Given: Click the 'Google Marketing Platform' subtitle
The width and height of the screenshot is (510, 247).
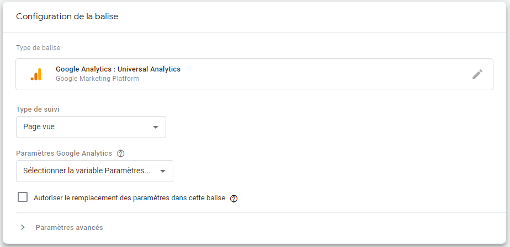Looking at the screenshot, I should pyautogui.click(x=97, y=79).
